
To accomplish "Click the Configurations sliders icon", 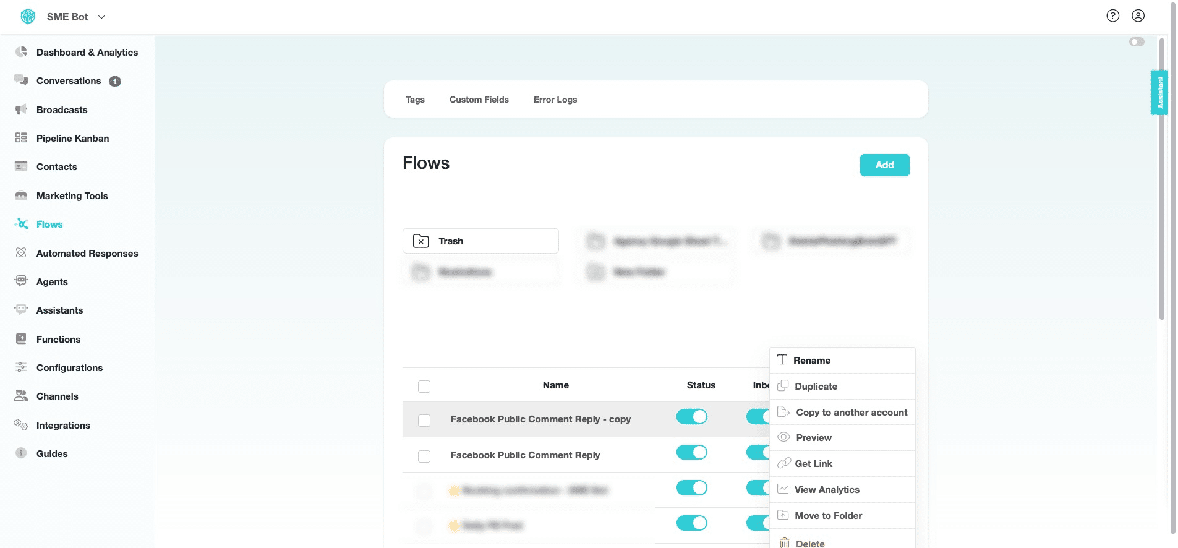I will pyautogui.click(x=21, y=367).
